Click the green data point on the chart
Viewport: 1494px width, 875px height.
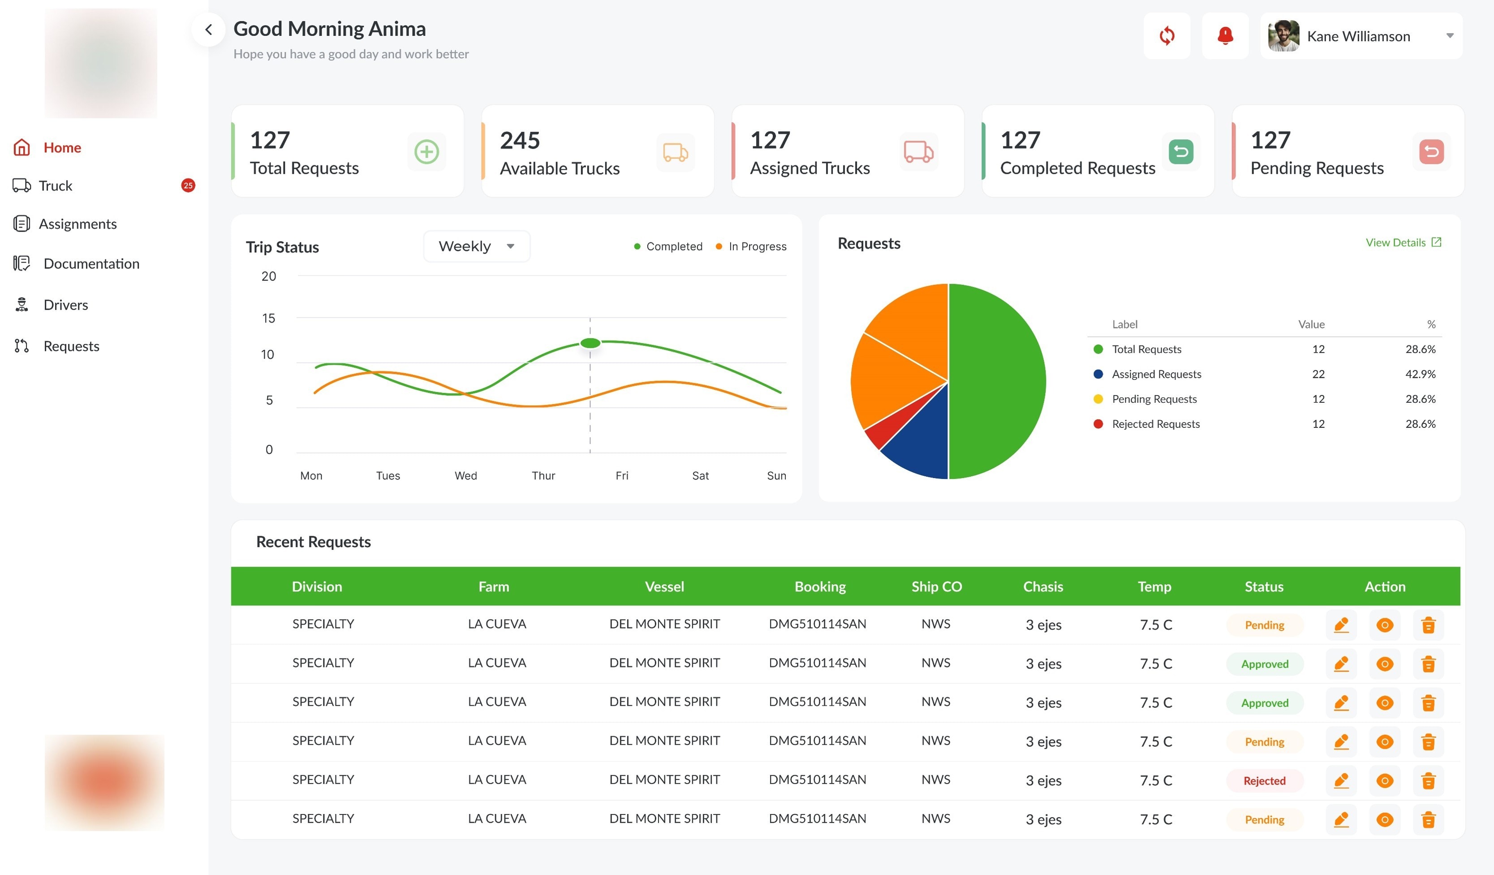tap(590, 343)
